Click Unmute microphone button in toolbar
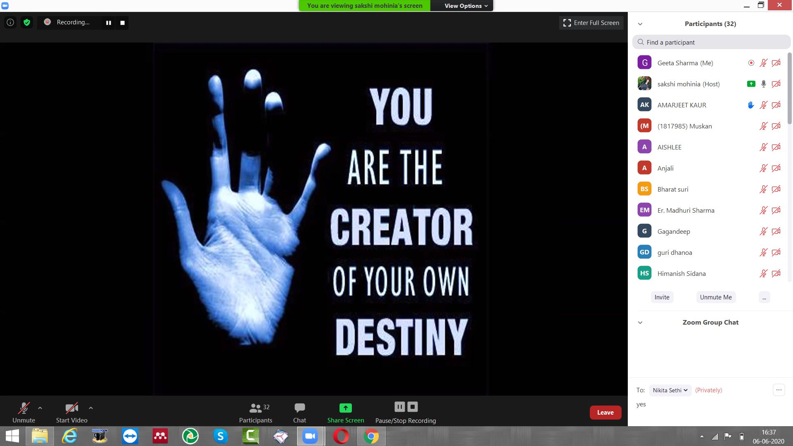The image size is (793, 446). (x=24, y=412)
